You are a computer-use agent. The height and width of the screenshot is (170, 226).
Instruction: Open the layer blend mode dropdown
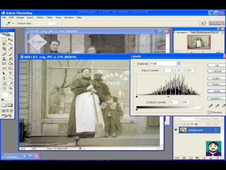(186, 119)
